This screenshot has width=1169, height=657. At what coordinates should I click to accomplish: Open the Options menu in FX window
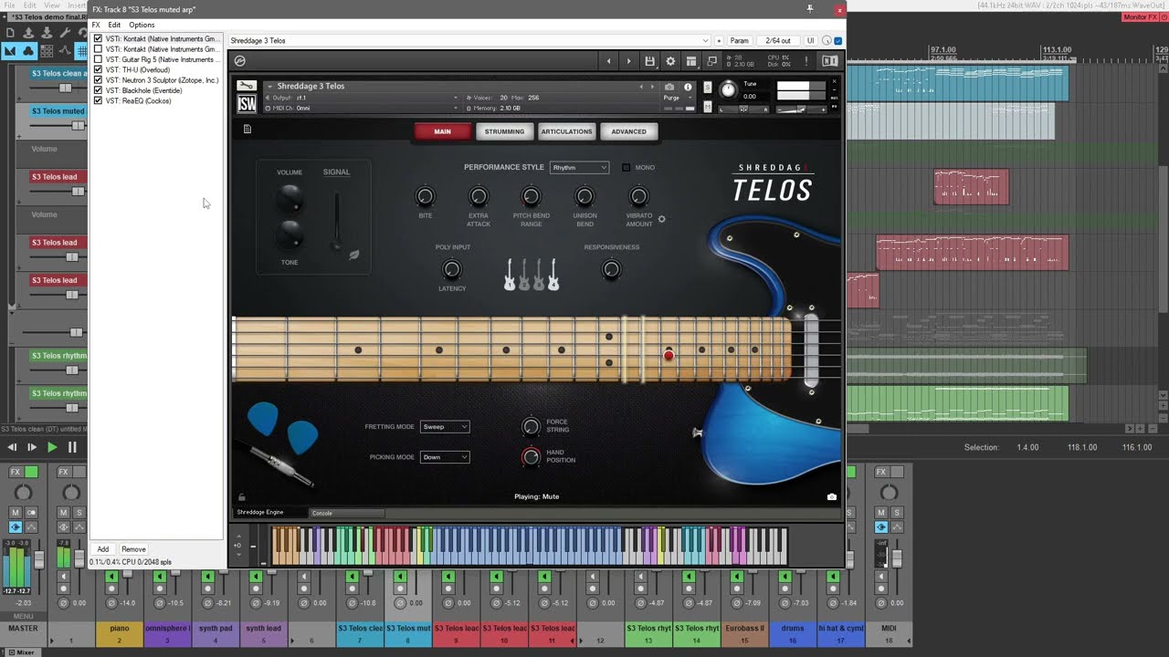pyautogui.click(x=142, y=25)
